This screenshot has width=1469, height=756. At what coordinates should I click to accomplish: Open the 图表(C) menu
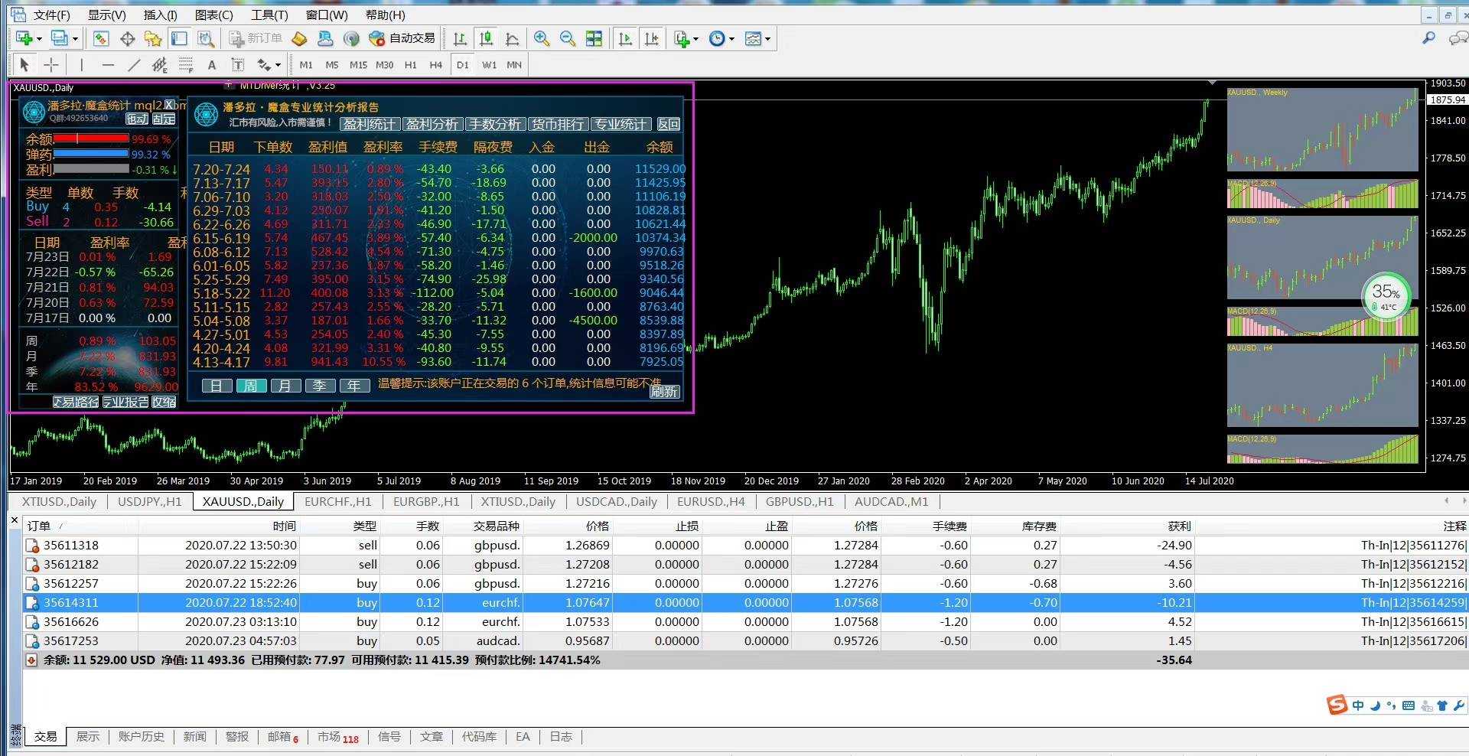213,15
